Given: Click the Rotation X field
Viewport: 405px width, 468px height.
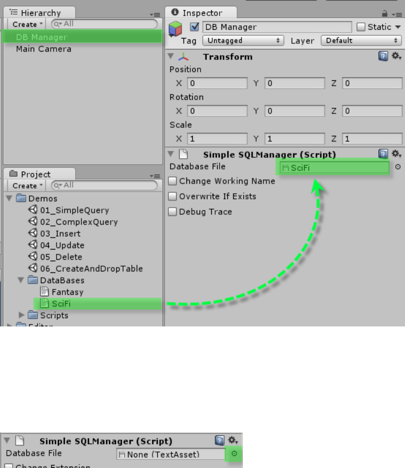Looking at the screenshot, I should pos(217,111).
